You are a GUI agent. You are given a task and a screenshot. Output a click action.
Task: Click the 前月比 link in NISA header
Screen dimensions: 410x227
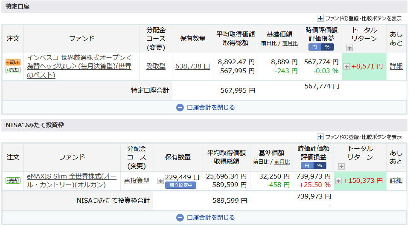282,162
